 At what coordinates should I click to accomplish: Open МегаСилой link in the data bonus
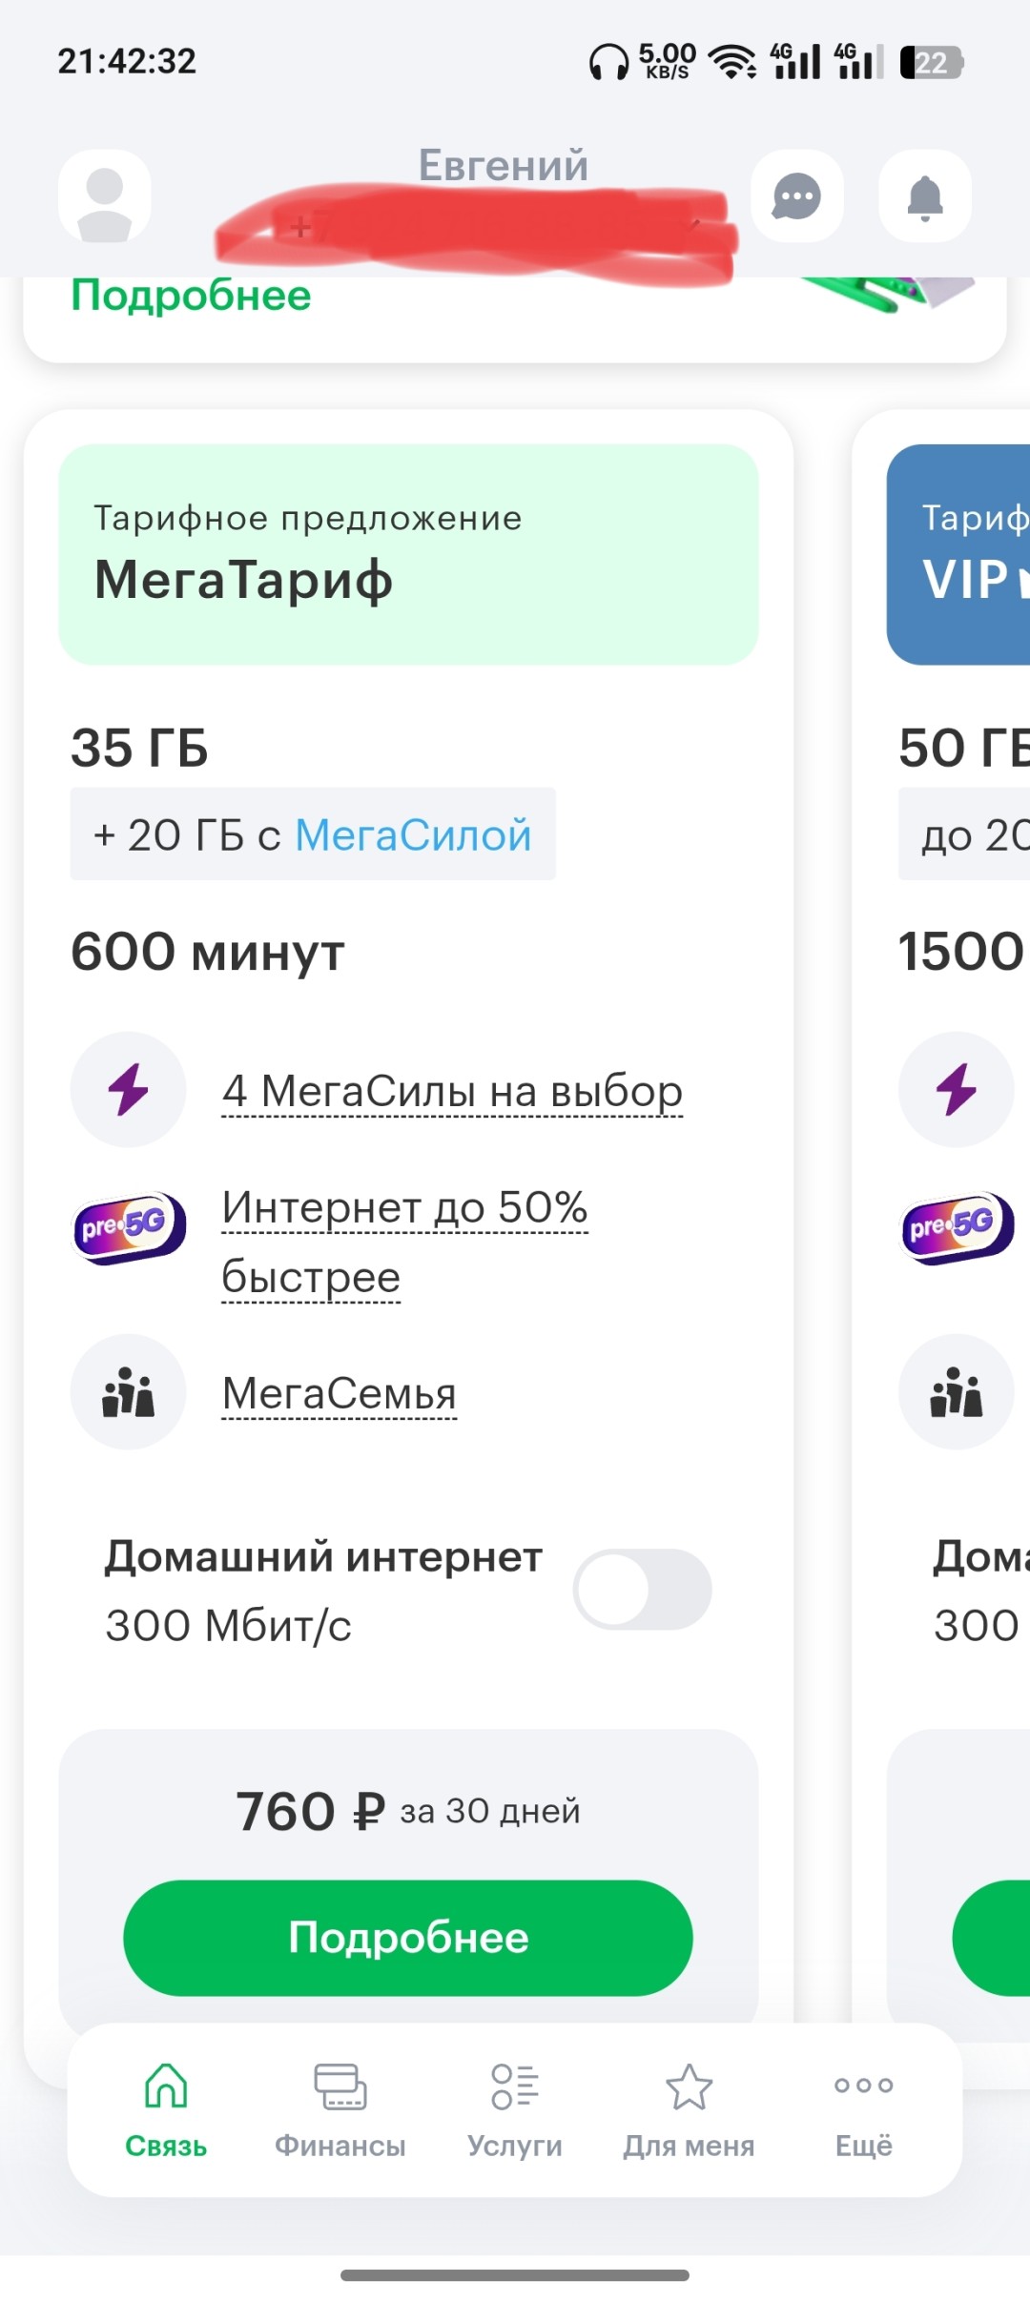pos(414,834)
